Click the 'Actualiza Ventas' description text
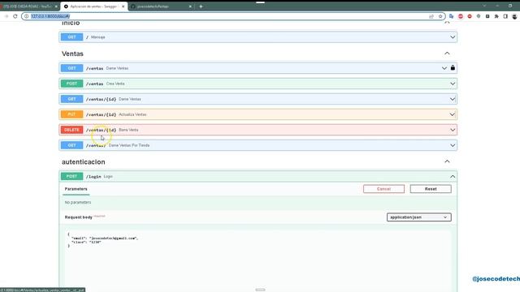This screenshot has width=520, height=292. (132, 114)
